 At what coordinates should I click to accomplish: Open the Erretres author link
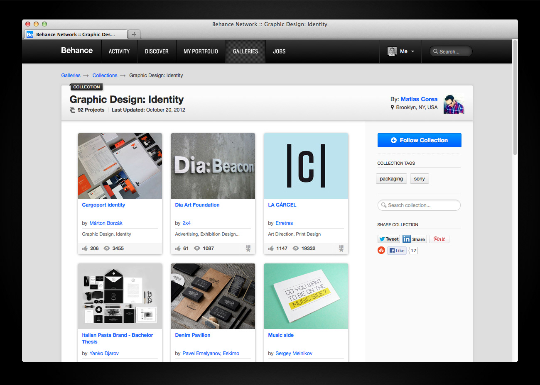coord(284,223)
